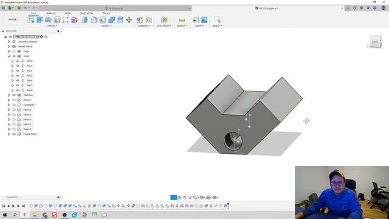Screen dimensions: 389x219
Task: Click the Split Body tool in Modify
Action: point(120,19)
